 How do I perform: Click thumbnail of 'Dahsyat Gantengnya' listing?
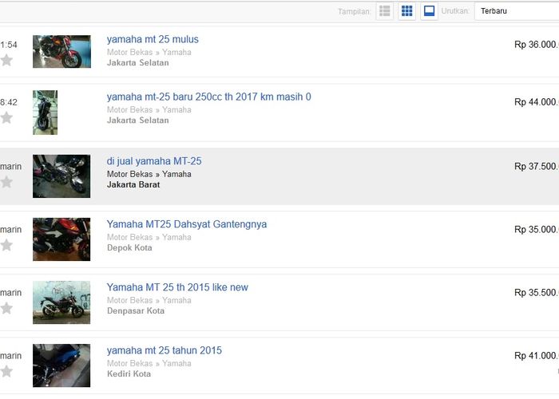(61, 239)
